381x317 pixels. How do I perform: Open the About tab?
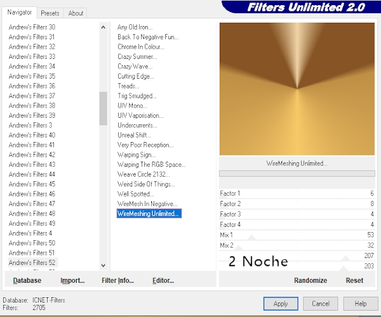76,13
